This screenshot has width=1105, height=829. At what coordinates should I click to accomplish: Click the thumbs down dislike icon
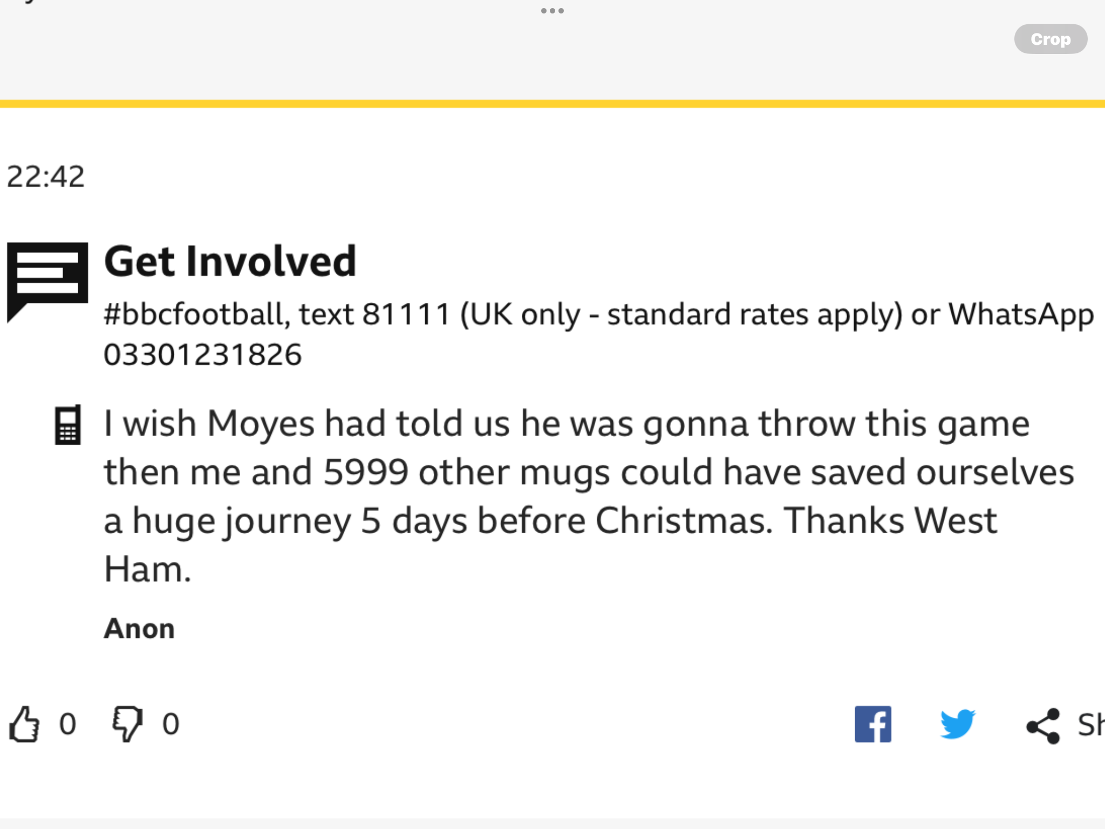[127, 724]
